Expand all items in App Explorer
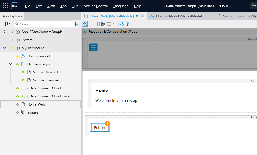257x155 pixels. point(4,24)
